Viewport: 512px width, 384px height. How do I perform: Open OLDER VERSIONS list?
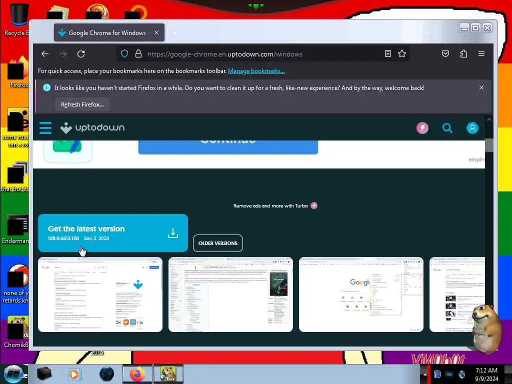218,243
